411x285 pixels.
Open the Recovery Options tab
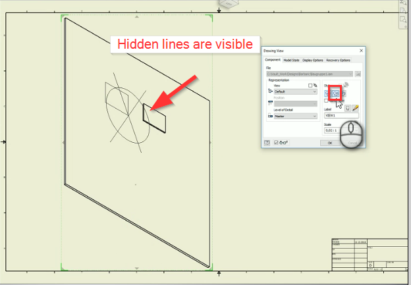(x=338, y=61)
